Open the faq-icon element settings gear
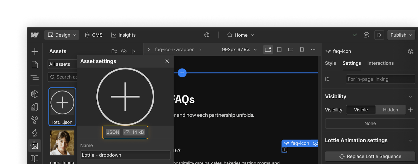The width and height of the screenshot is (418, 164). click(x=315, y=143)
